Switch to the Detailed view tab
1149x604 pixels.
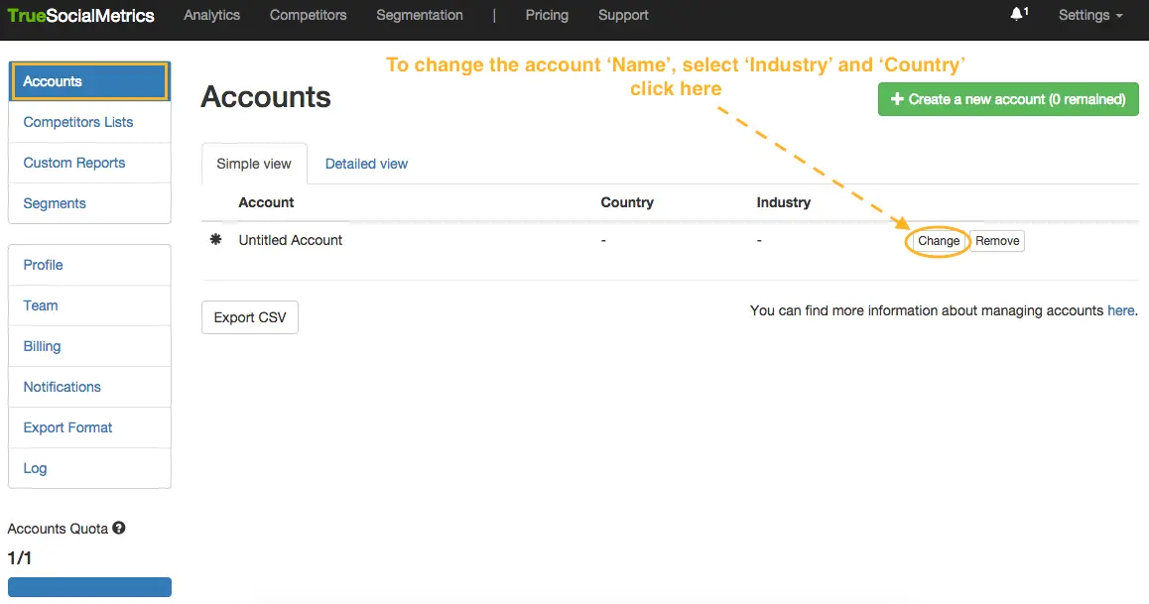pyautogui.click(x=366, y=164)
